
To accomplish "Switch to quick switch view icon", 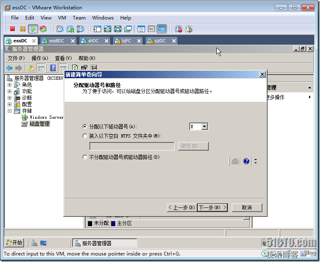I will 108,29.
